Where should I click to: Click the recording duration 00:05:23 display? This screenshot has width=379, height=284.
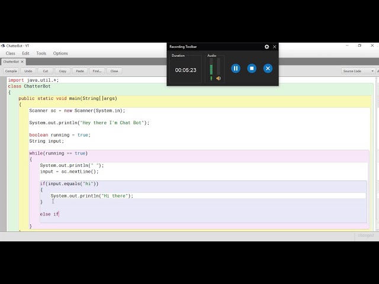coord(185,70)
